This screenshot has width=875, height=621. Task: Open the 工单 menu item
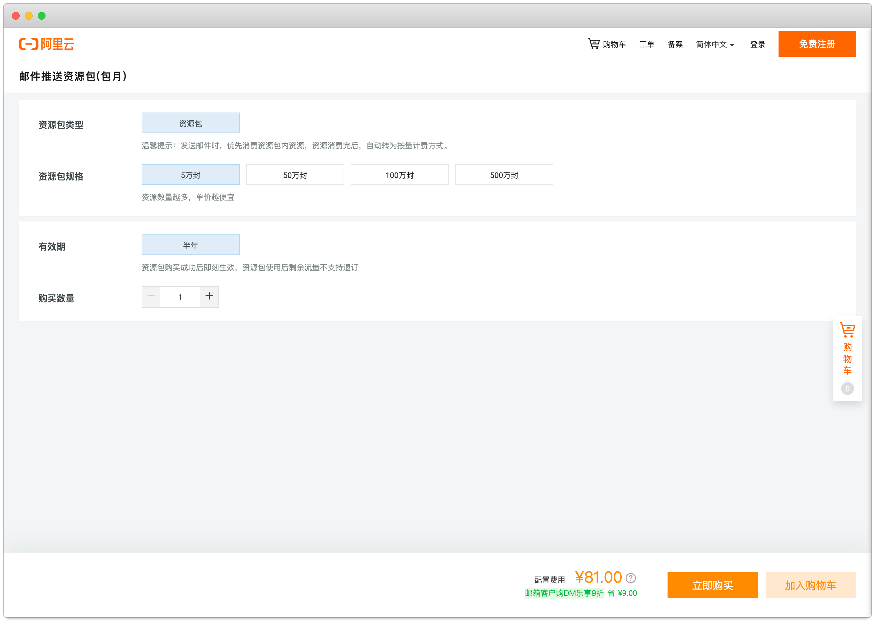point(647,44)
